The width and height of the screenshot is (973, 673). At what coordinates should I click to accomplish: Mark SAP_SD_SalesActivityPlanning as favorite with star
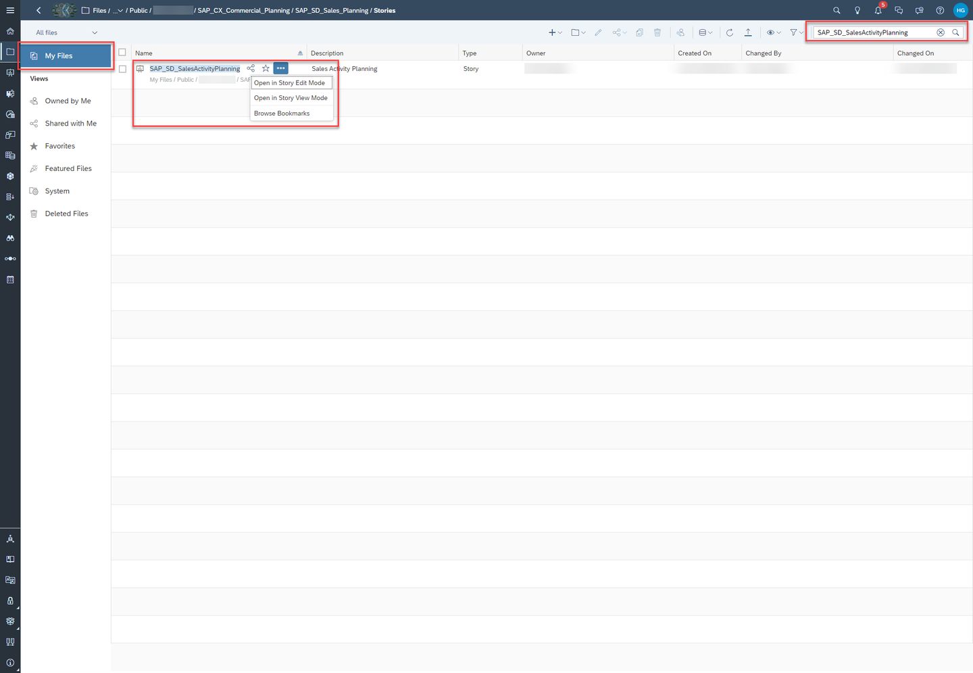[266, 68]
